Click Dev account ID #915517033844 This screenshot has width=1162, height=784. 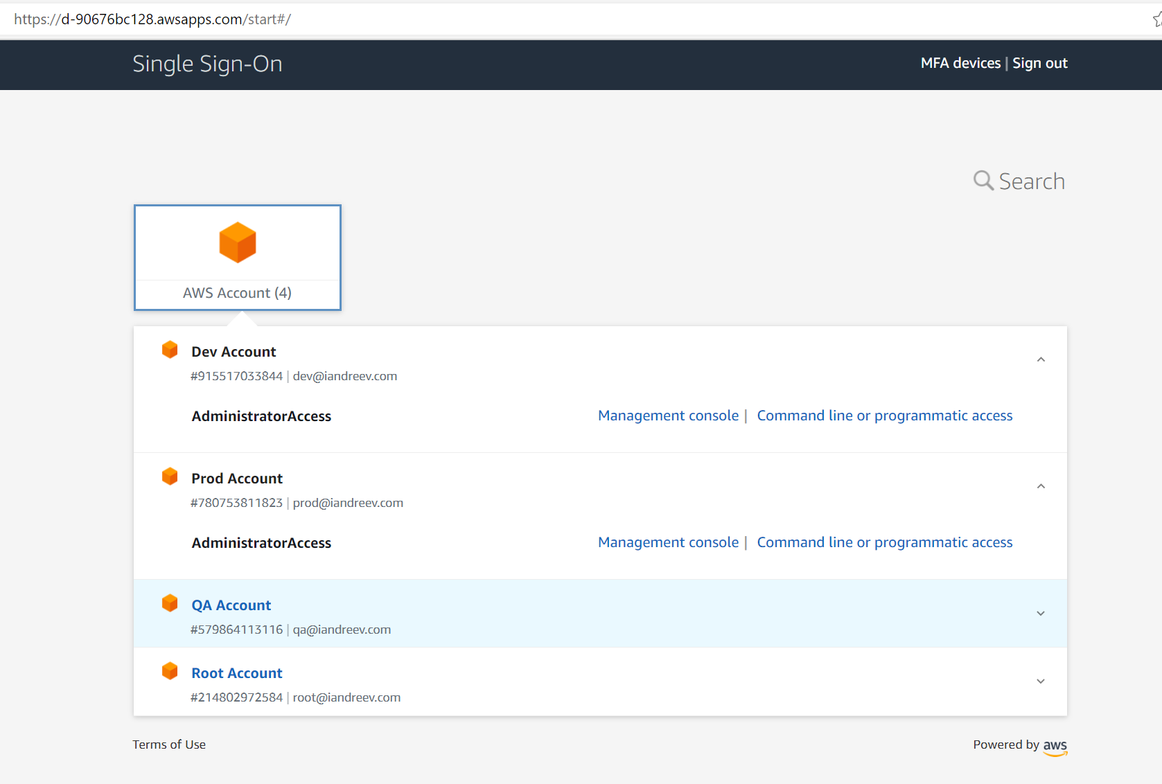pos(236,376)
